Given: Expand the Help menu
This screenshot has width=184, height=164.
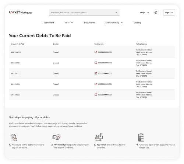Looking at the screenshot, I should (x=144, y=13).
